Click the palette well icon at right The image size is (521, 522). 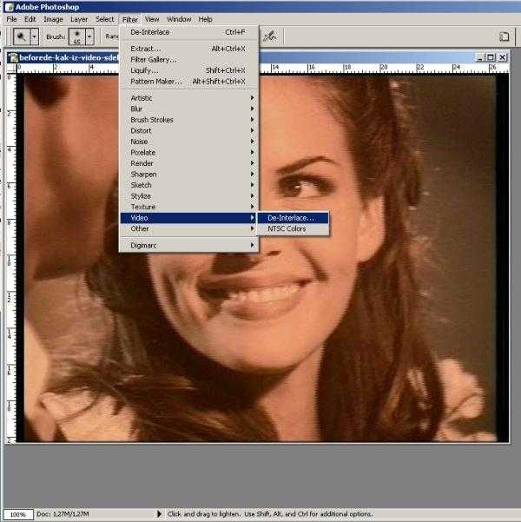coord(505,36)
